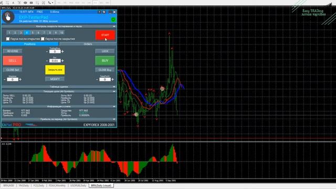The width and height of the screenshot is (336, 189).
Task: Open the BRN,M30 chart tab
Action: pos(8,185)
